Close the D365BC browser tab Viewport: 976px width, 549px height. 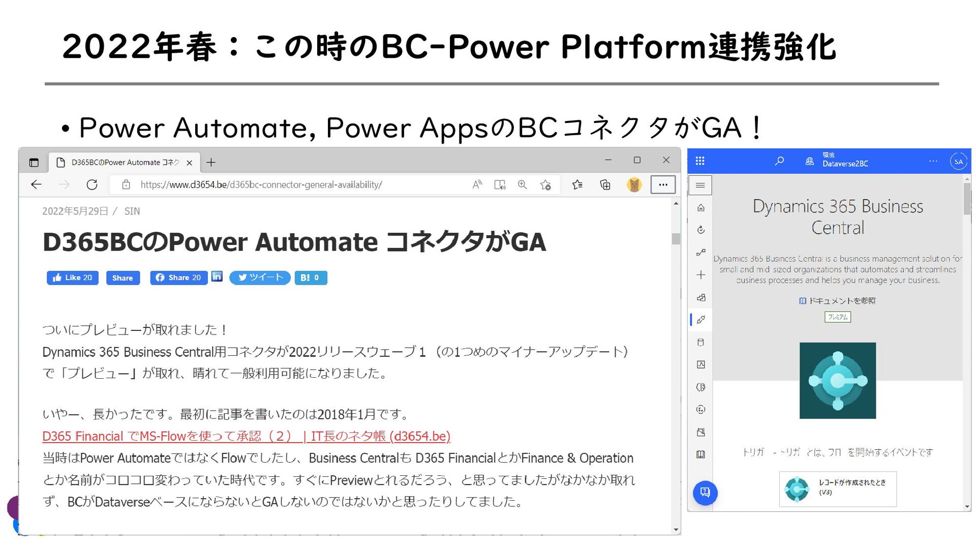[x=189, y=163]
